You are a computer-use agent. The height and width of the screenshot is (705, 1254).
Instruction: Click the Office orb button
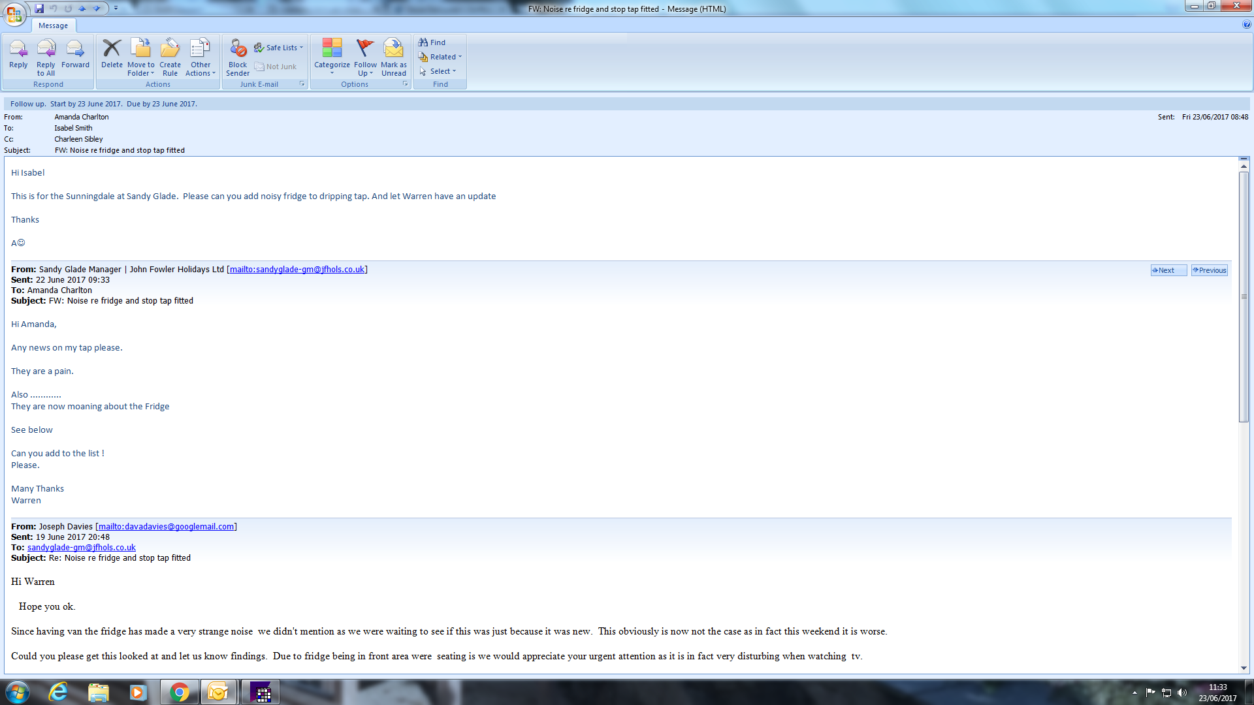coord(14,13)
